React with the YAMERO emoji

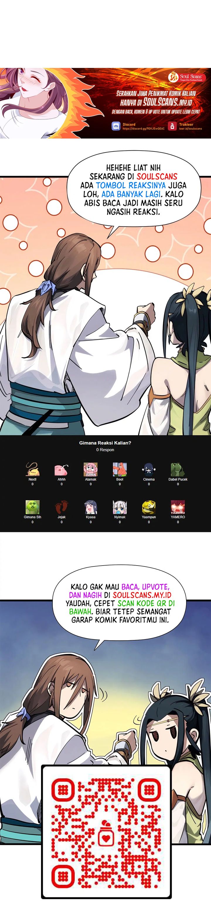178,507
